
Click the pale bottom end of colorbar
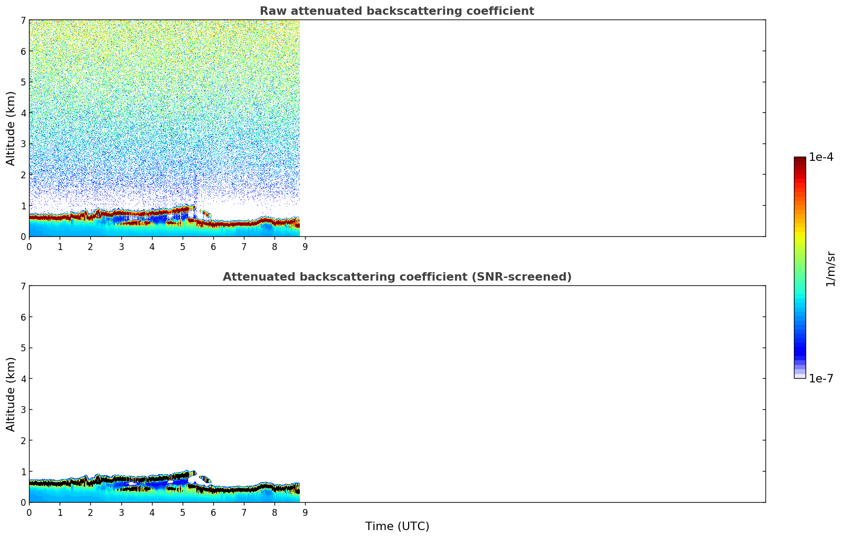click(x=799, y=374)
